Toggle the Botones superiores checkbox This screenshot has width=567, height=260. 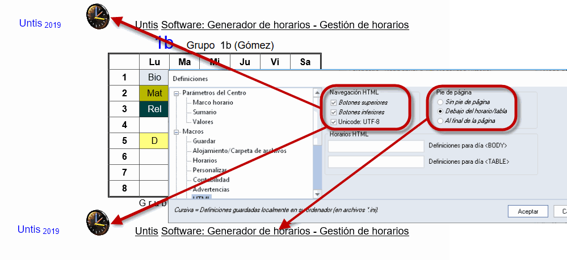(333, 103)
